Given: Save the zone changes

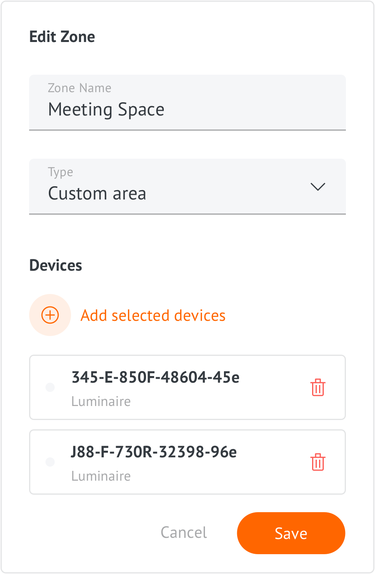Looking at the screenshot, I should (x=291, y=533).
